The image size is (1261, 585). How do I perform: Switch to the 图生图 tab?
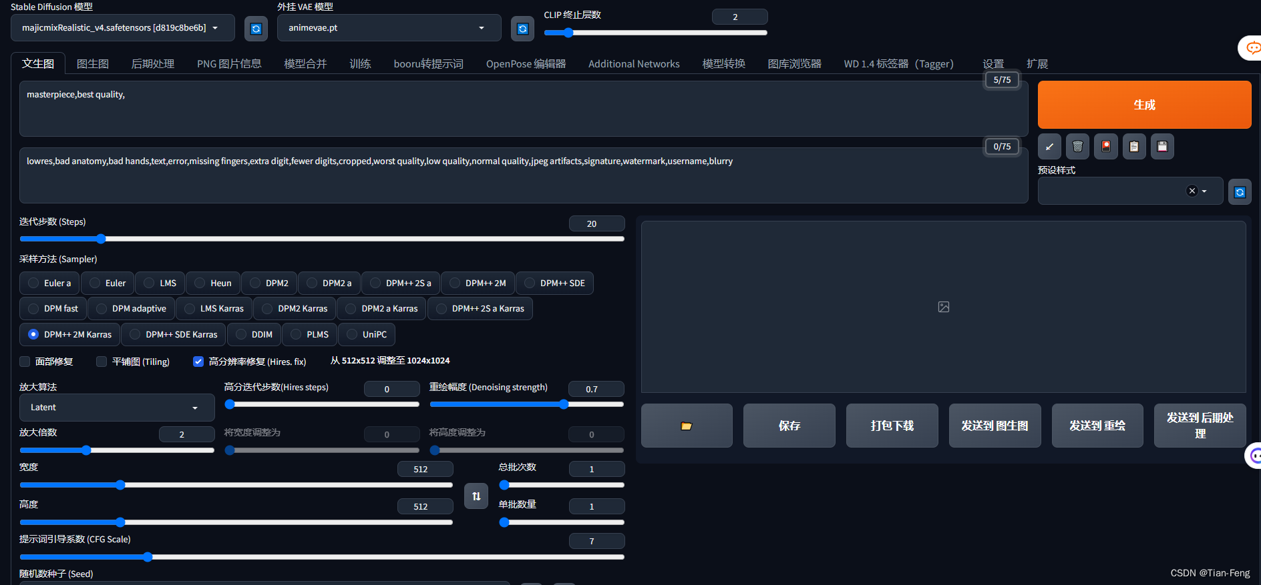pos(93,63)
